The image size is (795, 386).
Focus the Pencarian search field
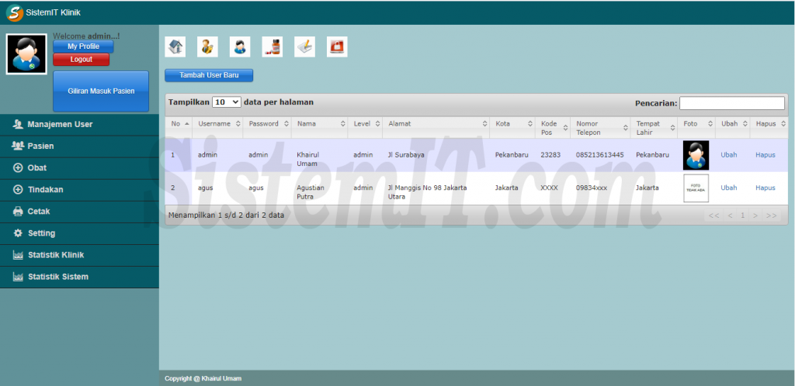point(731,103)
